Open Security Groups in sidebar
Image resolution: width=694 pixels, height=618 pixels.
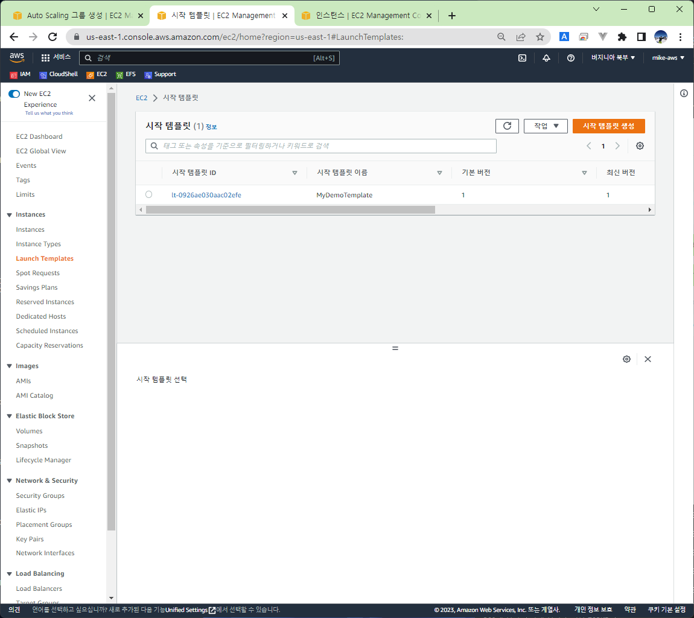click(x=40, y=496)
